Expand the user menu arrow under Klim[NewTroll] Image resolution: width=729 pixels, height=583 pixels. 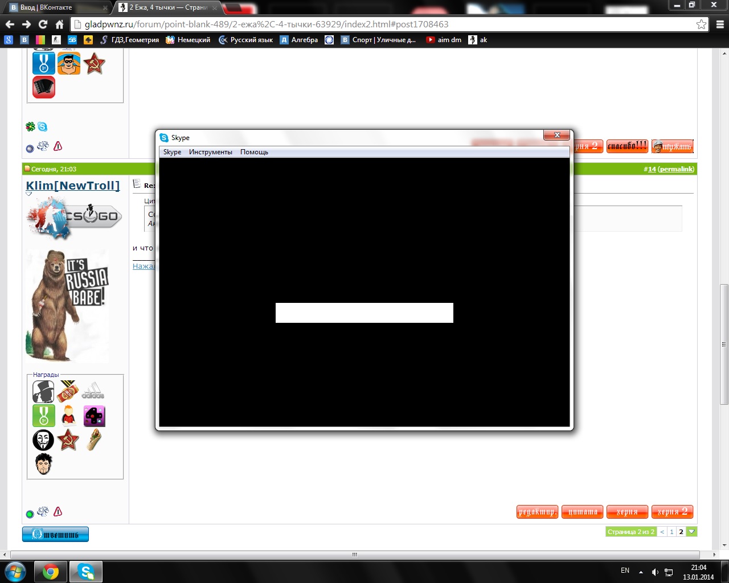pyautogui.click(x=29, y=194)
